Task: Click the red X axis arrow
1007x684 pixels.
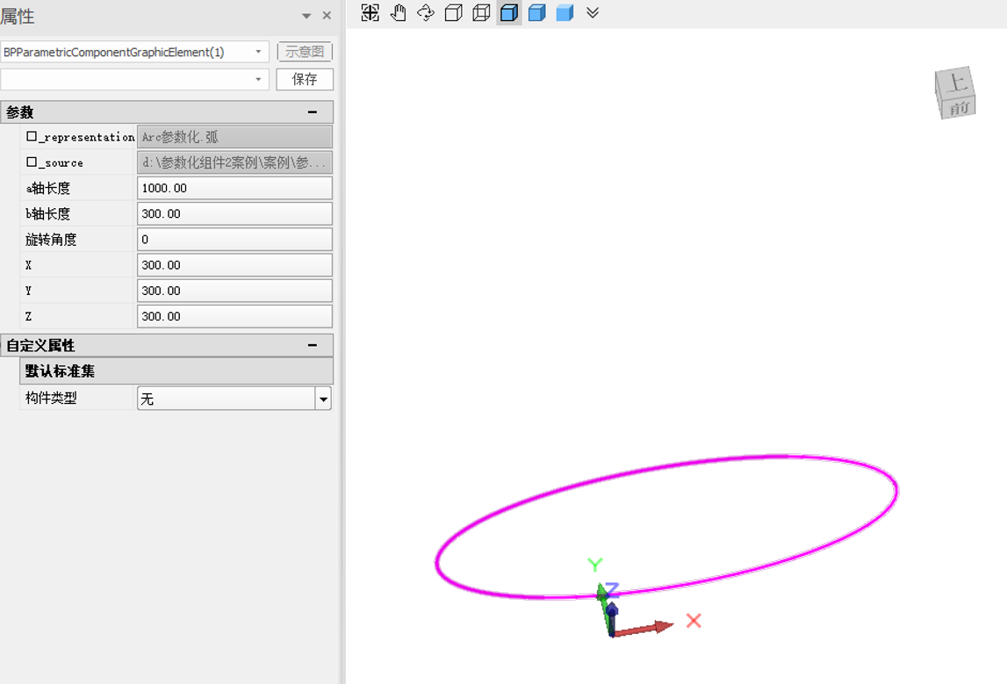Action: point(643,629)
